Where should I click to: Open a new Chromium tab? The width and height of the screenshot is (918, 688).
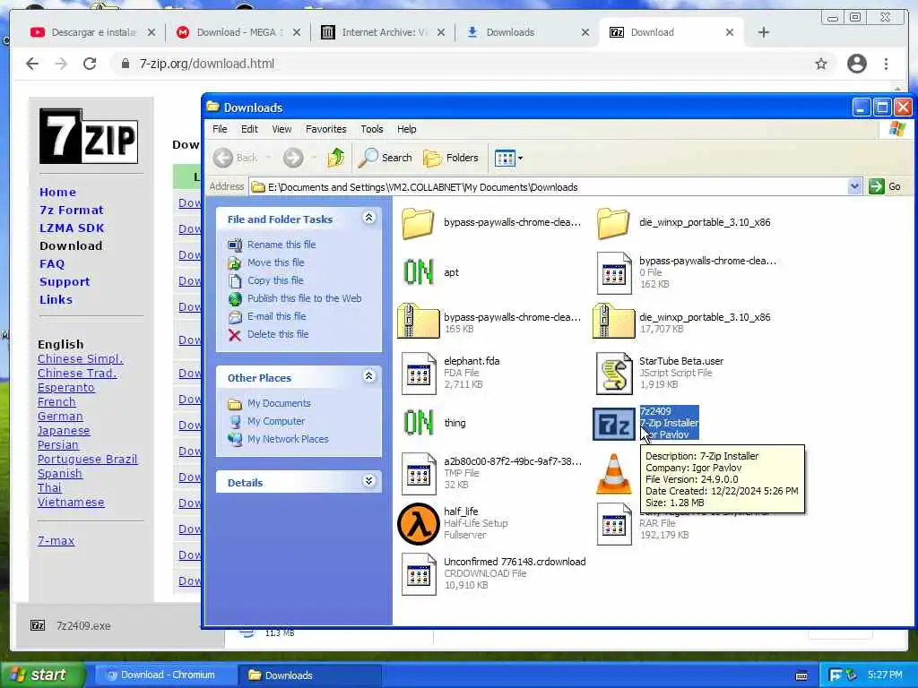click(764, 32)
